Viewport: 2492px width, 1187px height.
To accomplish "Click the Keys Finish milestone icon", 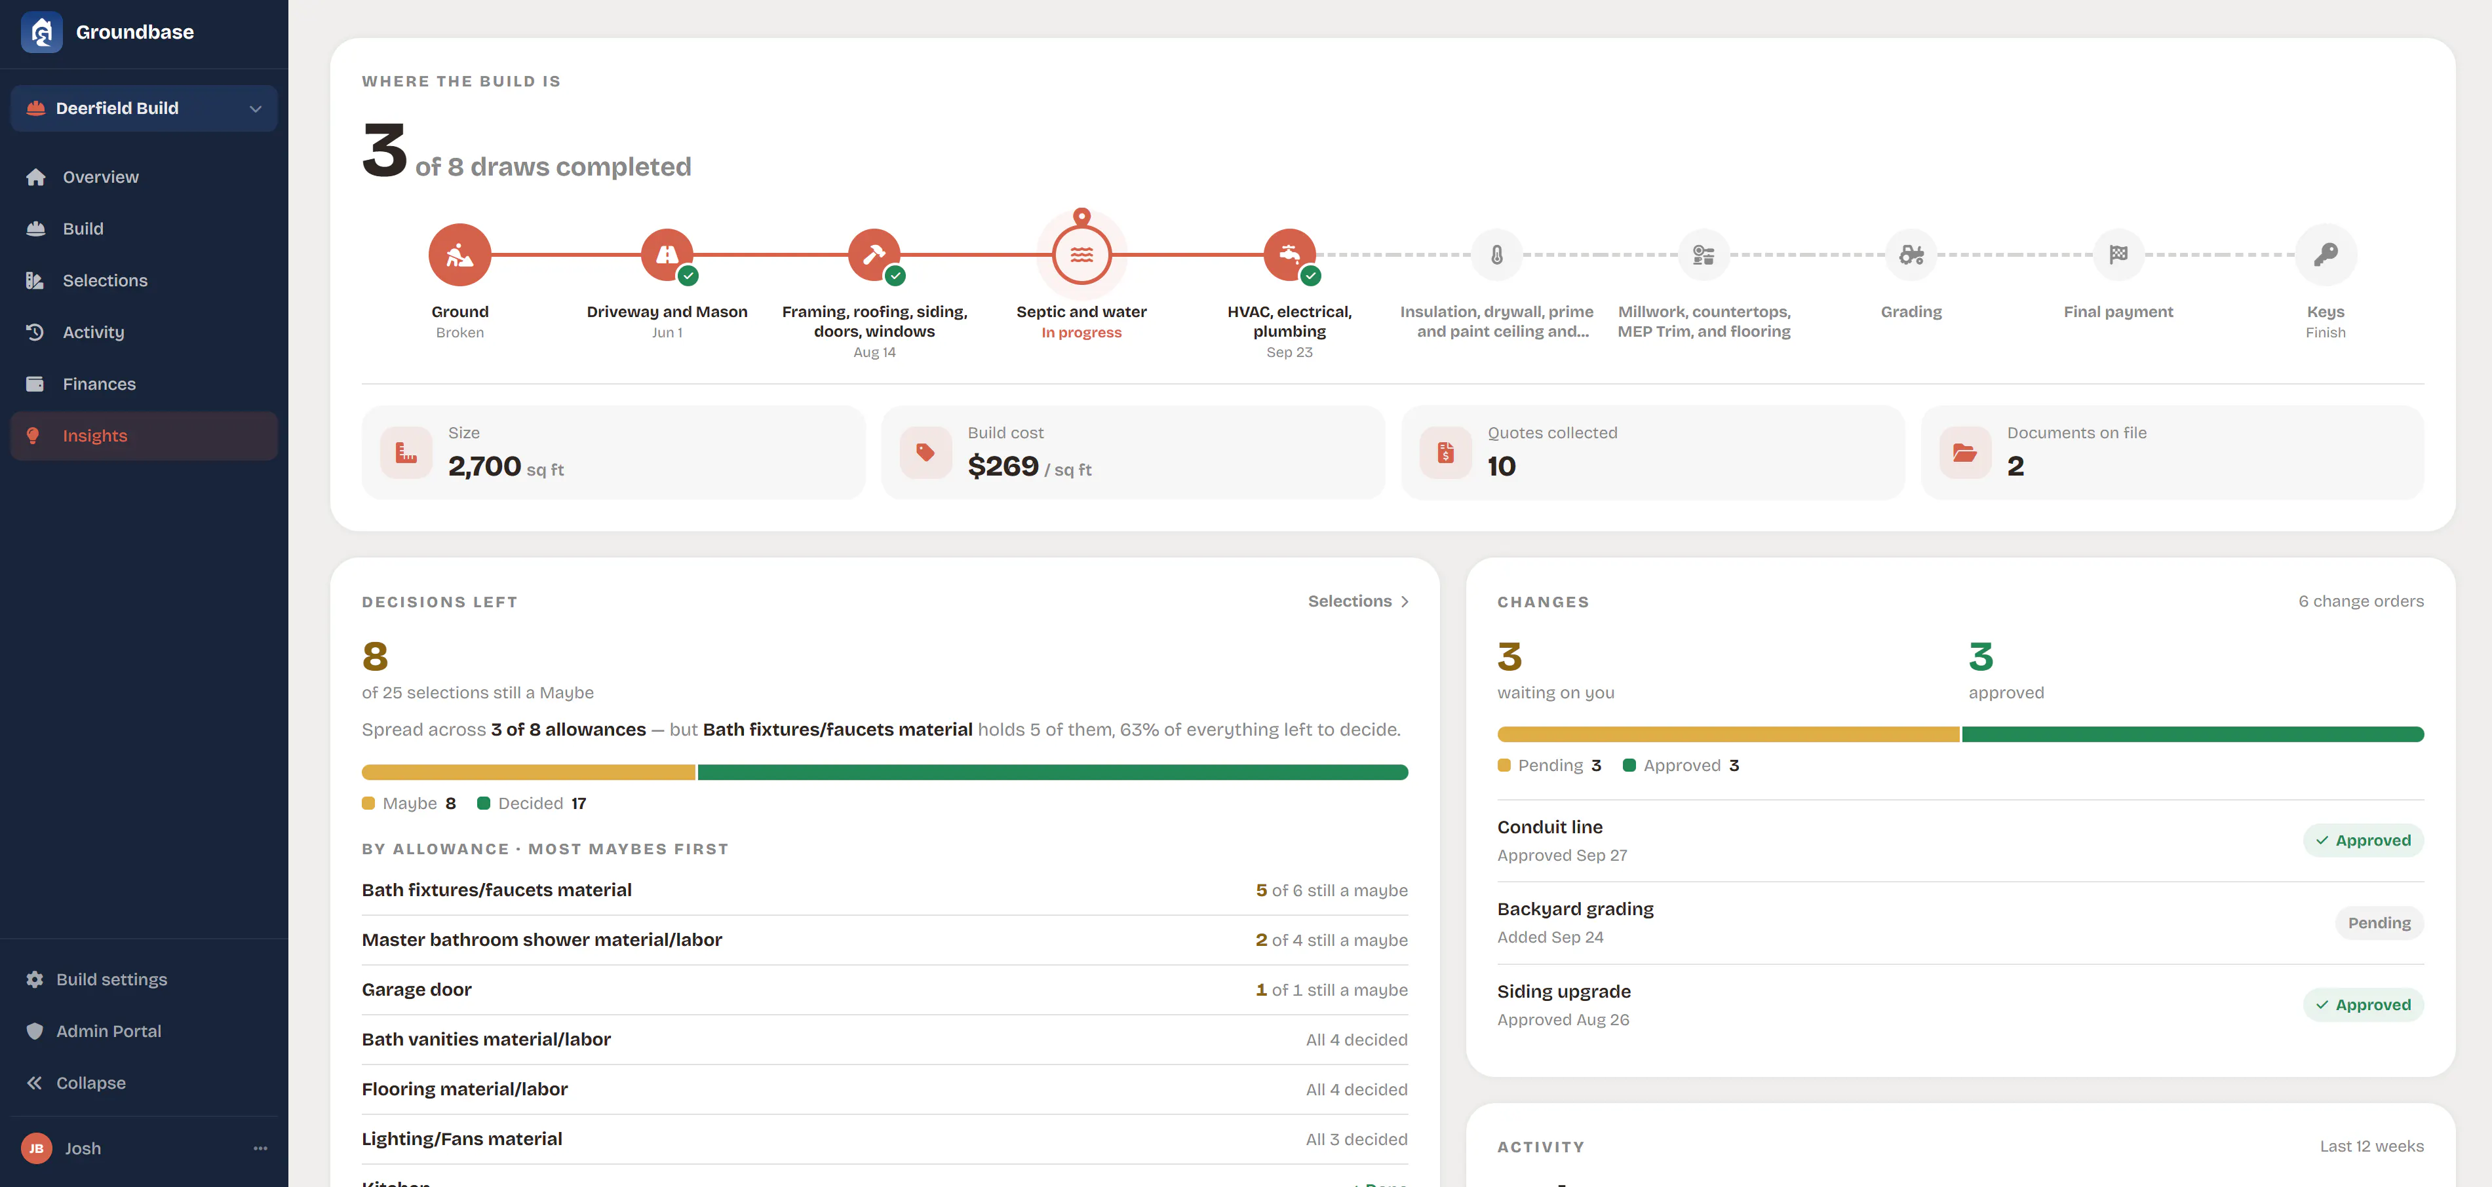I will pos(2326,255).
